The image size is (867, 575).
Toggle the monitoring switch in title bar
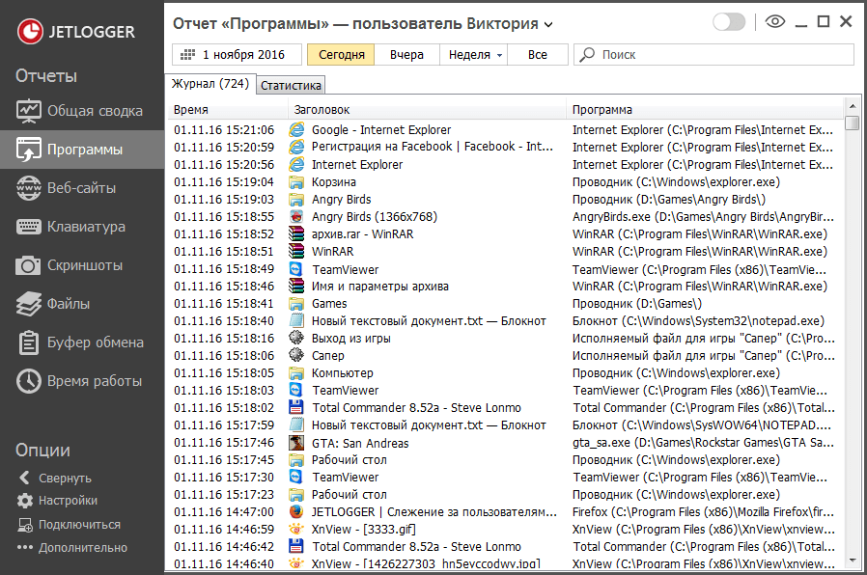729,22
